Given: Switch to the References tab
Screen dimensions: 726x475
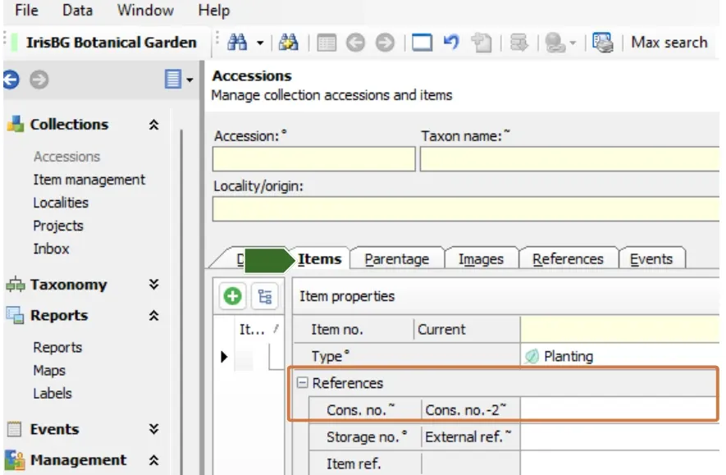Looking at the screenshot, I should click(x=568, y=258).
